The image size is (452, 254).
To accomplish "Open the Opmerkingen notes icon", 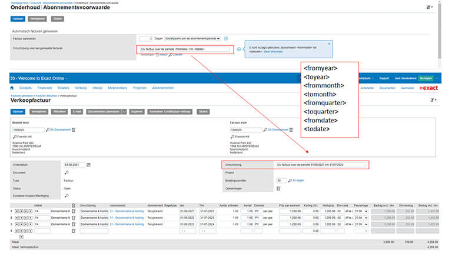I will point(278,189).
